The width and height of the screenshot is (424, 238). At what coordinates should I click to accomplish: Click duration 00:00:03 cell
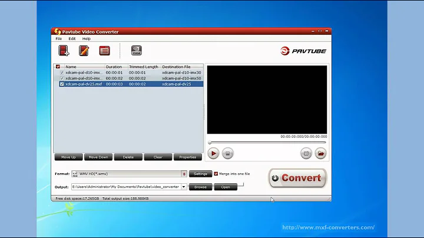tap(114, 84)
